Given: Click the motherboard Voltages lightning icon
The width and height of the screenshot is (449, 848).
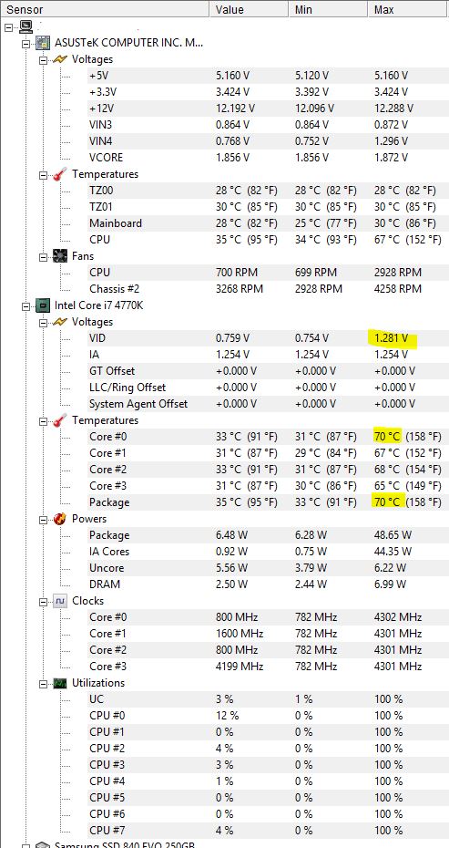Looking at the screenshot, I should tap(60, 59).
